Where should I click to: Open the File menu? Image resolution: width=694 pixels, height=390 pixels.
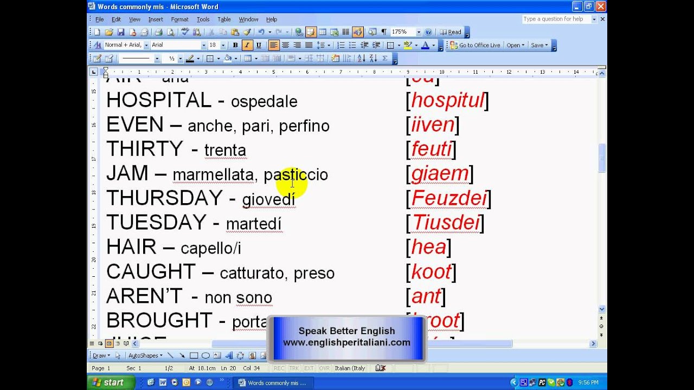[x=99, y=19]
